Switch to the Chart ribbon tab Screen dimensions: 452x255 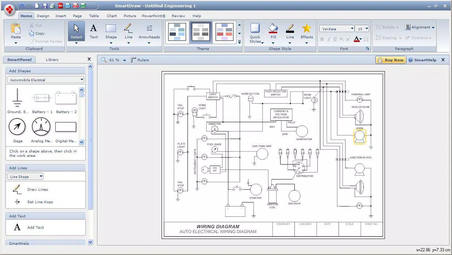click(112, 16)
